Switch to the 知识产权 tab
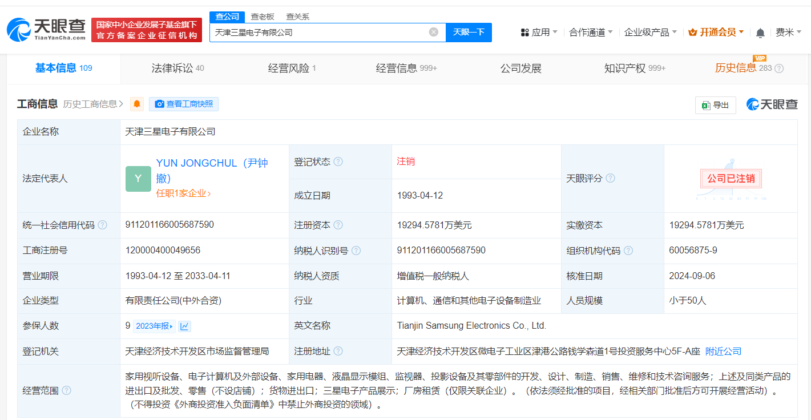The width and height of the screenshot is (811, 420). [634, 68]
